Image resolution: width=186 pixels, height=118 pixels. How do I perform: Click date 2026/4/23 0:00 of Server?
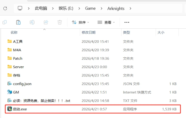click(x=94, y=67)
